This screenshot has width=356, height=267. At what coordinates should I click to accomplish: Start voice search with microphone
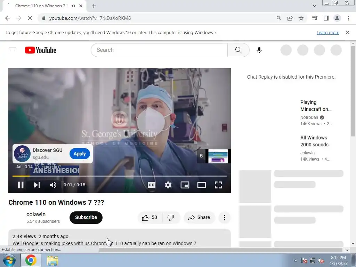click(x=259, y=50)
